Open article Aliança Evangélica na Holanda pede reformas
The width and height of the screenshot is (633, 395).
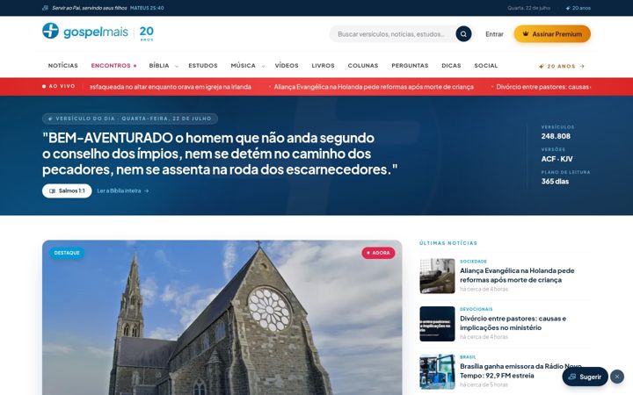(517, 276)
